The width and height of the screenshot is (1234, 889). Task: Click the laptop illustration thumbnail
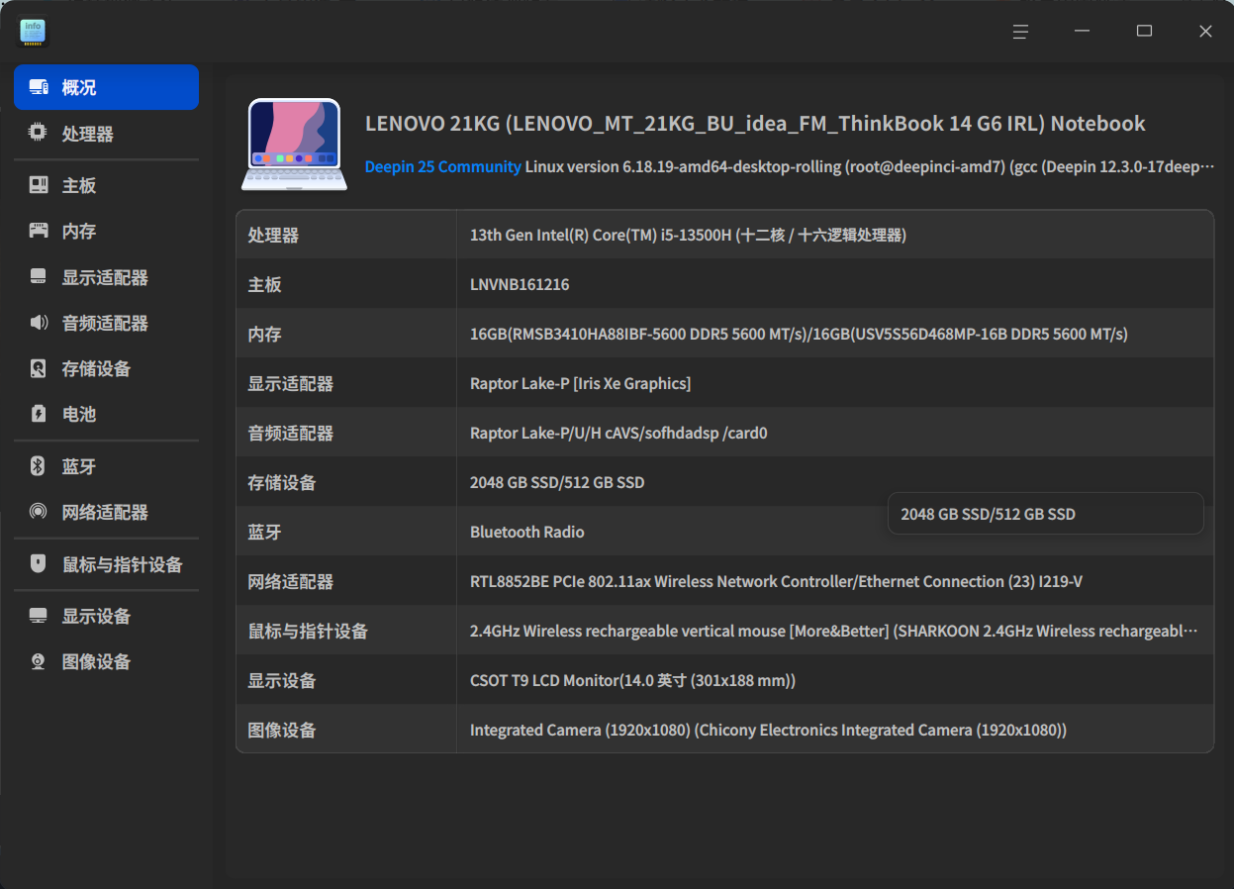coord(294,145)
